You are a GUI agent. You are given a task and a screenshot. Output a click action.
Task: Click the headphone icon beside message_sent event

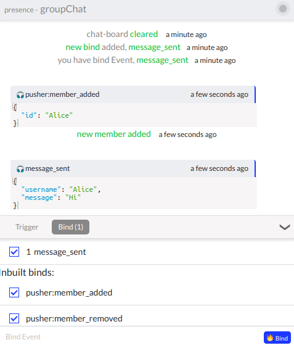(x=20, y=169)
